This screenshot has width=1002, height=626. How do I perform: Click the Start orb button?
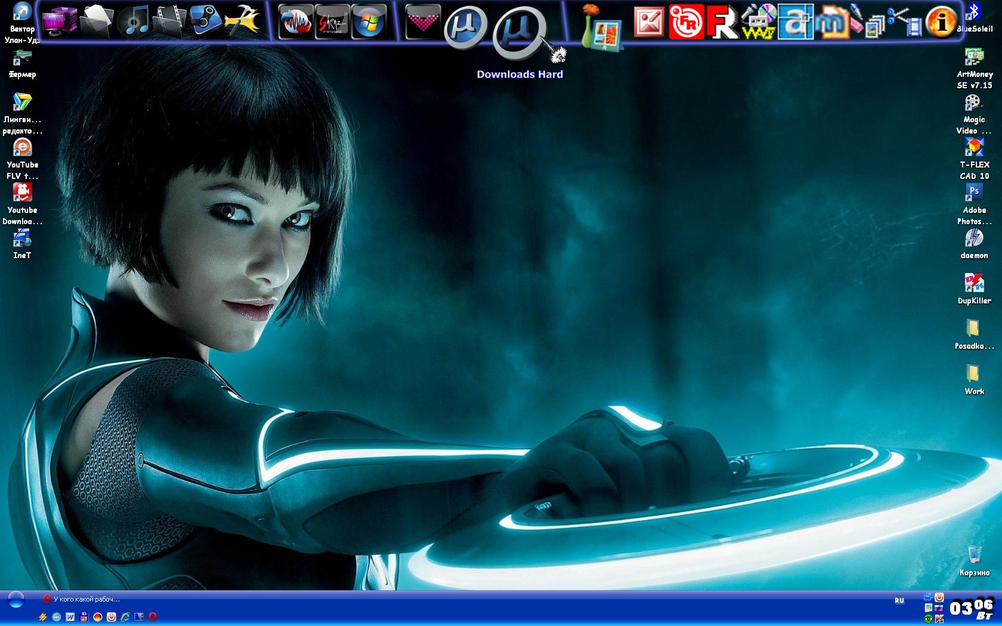coord(16,600)
